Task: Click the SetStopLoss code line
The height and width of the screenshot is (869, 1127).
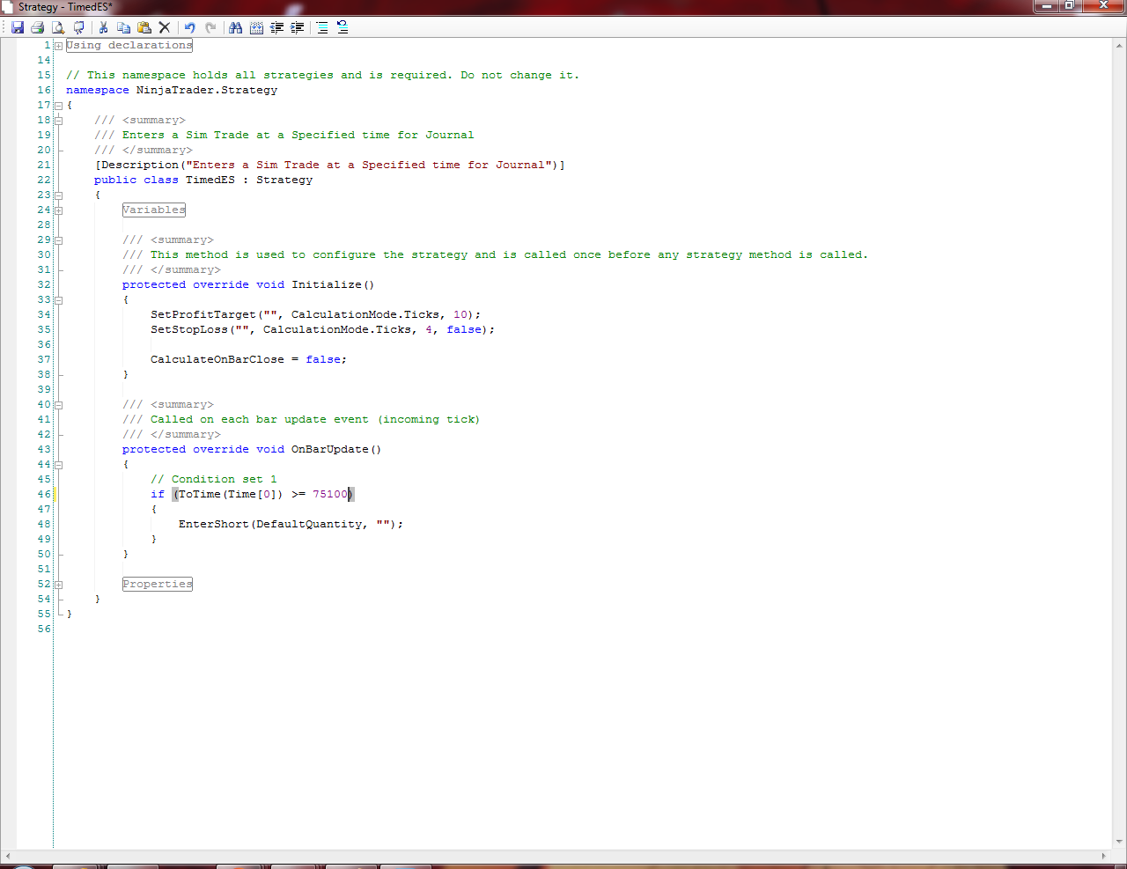Action: (323, 330)
